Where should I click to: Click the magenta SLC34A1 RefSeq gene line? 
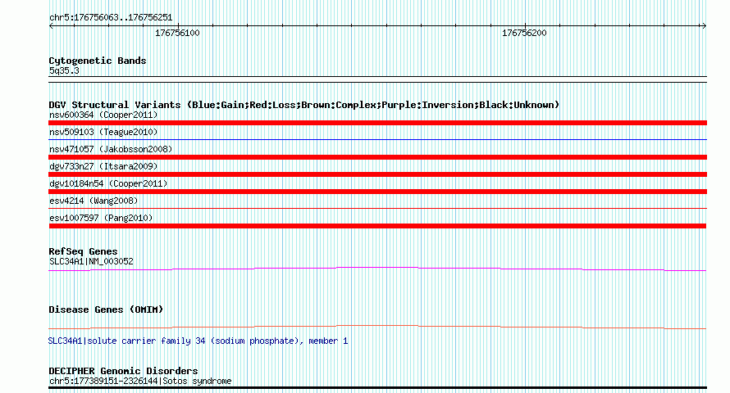(377, 269)
